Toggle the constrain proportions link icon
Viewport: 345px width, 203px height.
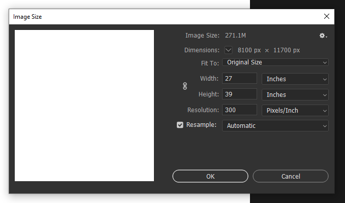tap(185, 86)
